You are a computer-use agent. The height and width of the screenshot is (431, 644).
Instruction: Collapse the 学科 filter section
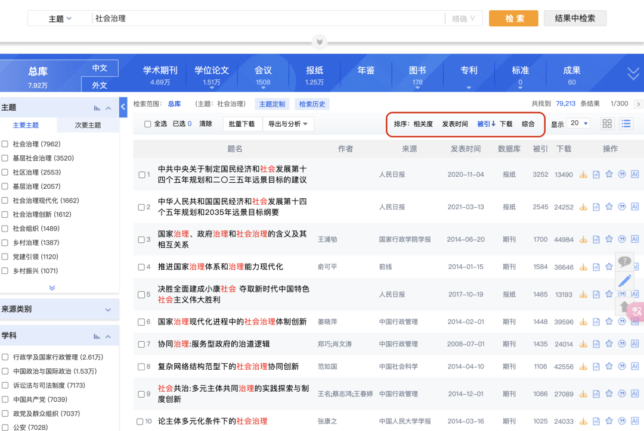[109, 336]
